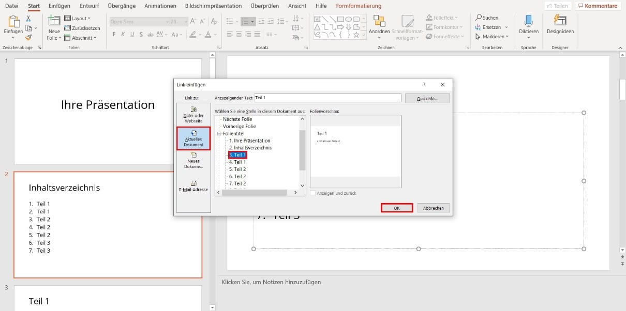
Task: Select the Ihre Präsentation slide thumbnail
Action: (x=108, y=111)
